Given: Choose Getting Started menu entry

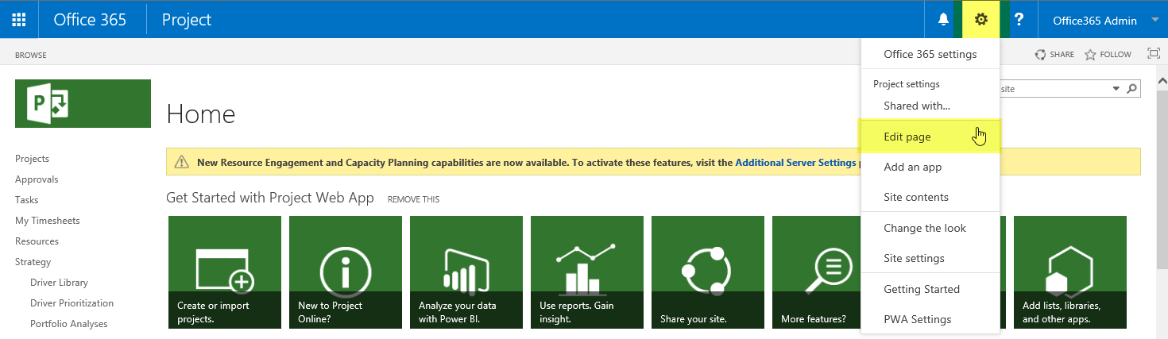Looking at the screenshot, I should click(930, 289).
